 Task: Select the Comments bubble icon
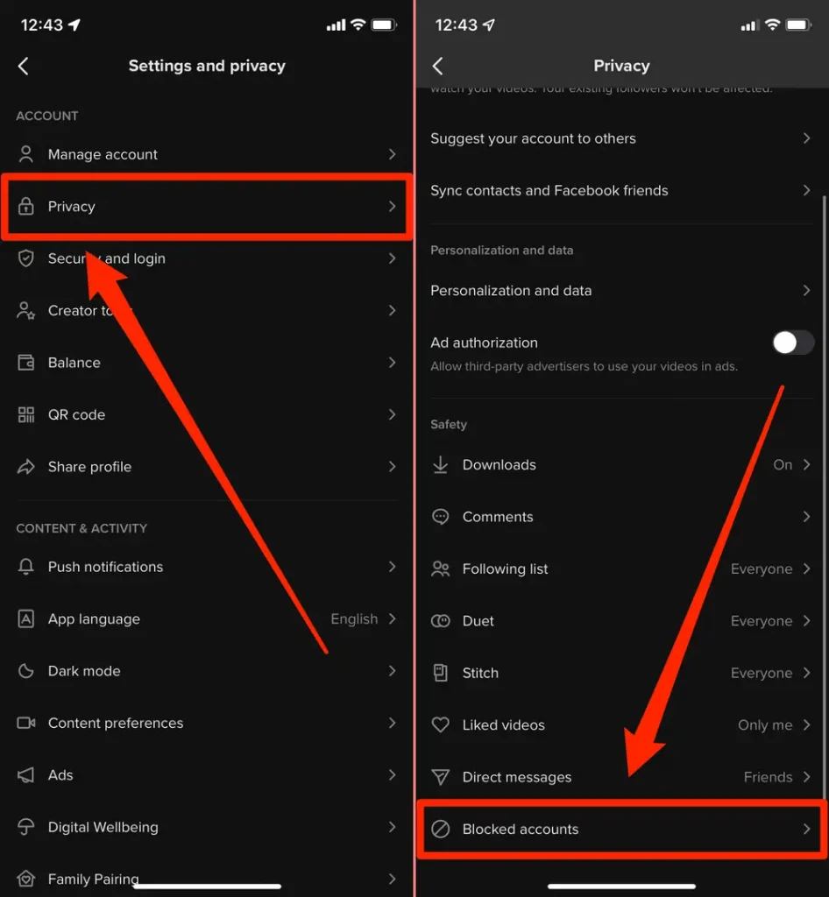[441, 517]
